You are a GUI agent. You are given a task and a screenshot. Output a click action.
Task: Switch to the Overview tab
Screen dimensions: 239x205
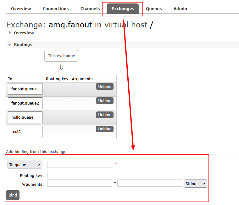coord(21,9)
